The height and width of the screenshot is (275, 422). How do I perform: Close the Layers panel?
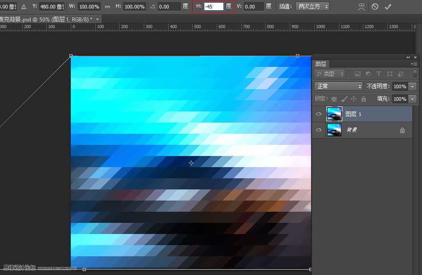[415, 57]
